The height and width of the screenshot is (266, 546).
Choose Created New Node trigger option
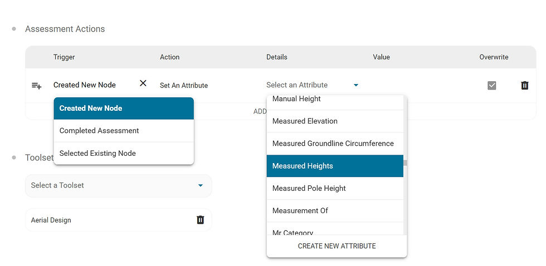(x=124, y=108)
